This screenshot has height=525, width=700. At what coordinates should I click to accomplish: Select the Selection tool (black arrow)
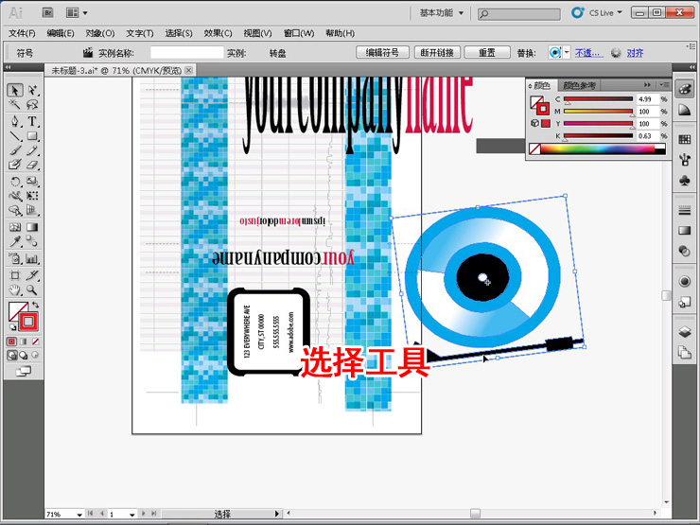pyautogui.click(x=15, y=91)
